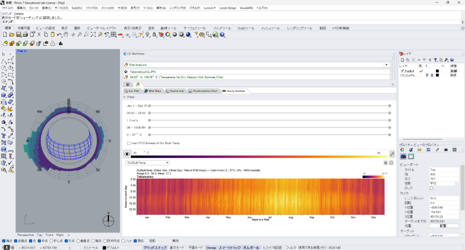Click the new layer icon in Layers panel
Image resolution: width=465 pixels, height=250 pixels.
coord(402,60)
